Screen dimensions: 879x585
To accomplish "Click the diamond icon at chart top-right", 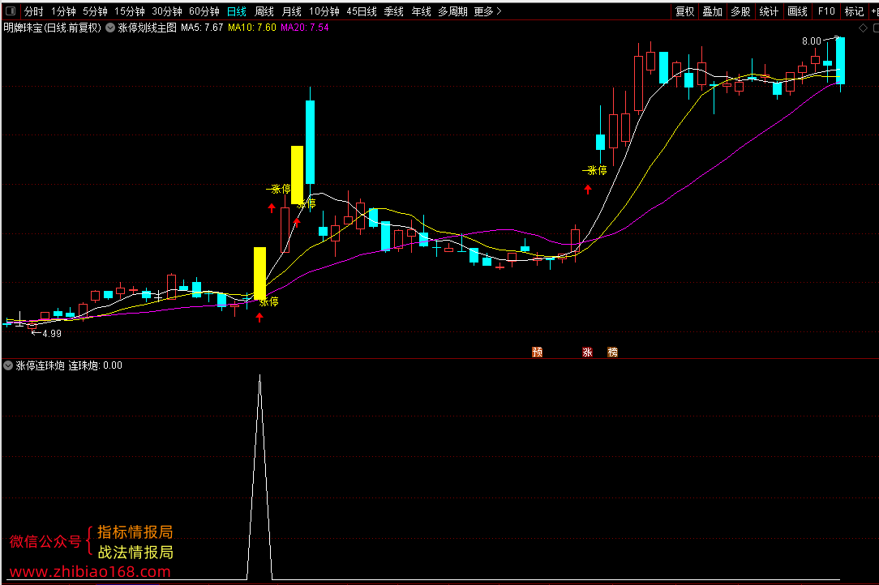I will click(x=864, y=28).
